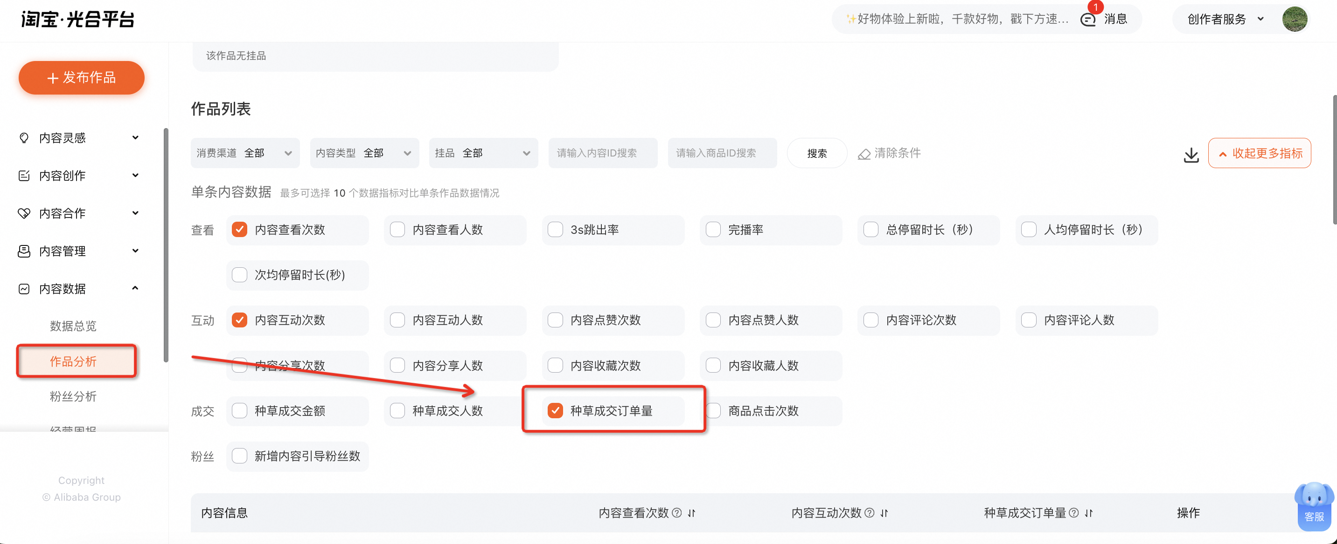The height and width of the screenshot is (544, 1337).
Task: Check 内容评论人数 metric
Action: (1029, 320)
